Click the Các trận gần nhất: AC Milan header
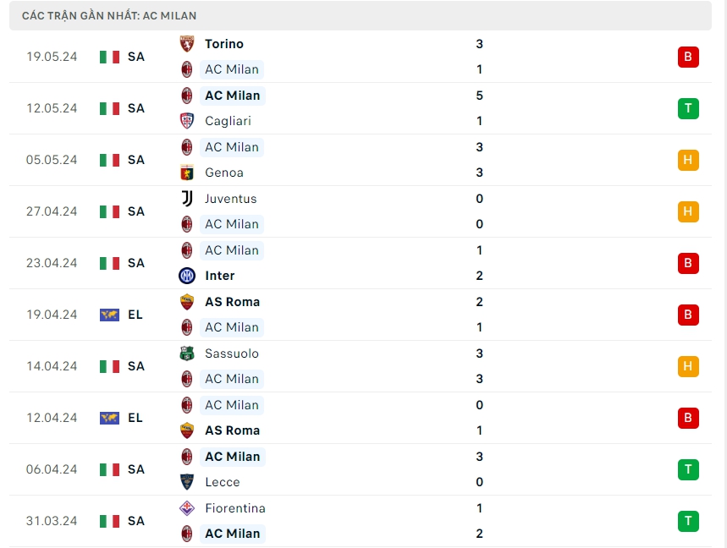This screenshot has width=727, height=548. [109, 15]
